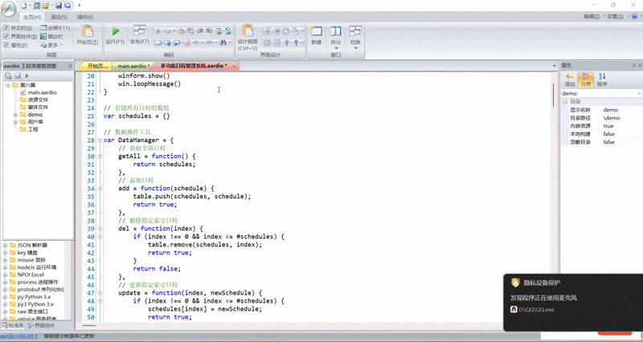This screenshot has width=643, height=342.
Task: Expand the JSON 解析器 library node
Action: coord(5,244)
